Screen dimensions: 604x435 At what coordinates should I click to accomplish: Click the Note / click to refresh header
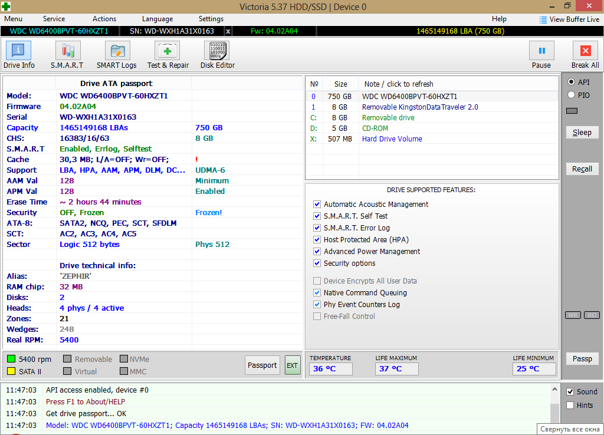[x=399, y=84]
